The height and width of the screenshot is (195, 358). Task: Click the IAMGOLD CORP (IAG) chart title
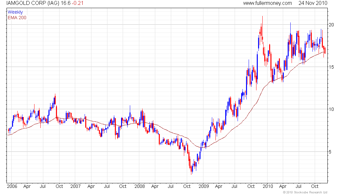[33, 3]
